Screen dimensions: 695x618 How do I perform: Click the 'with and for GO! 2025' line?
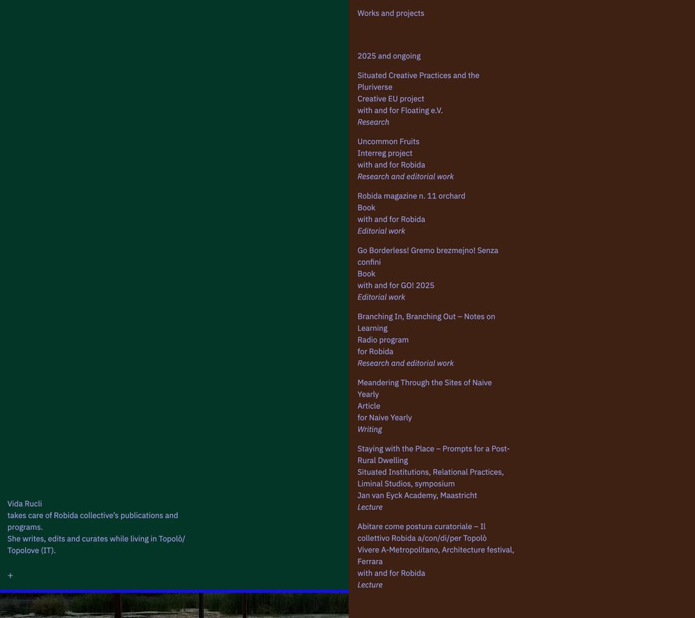395,286
